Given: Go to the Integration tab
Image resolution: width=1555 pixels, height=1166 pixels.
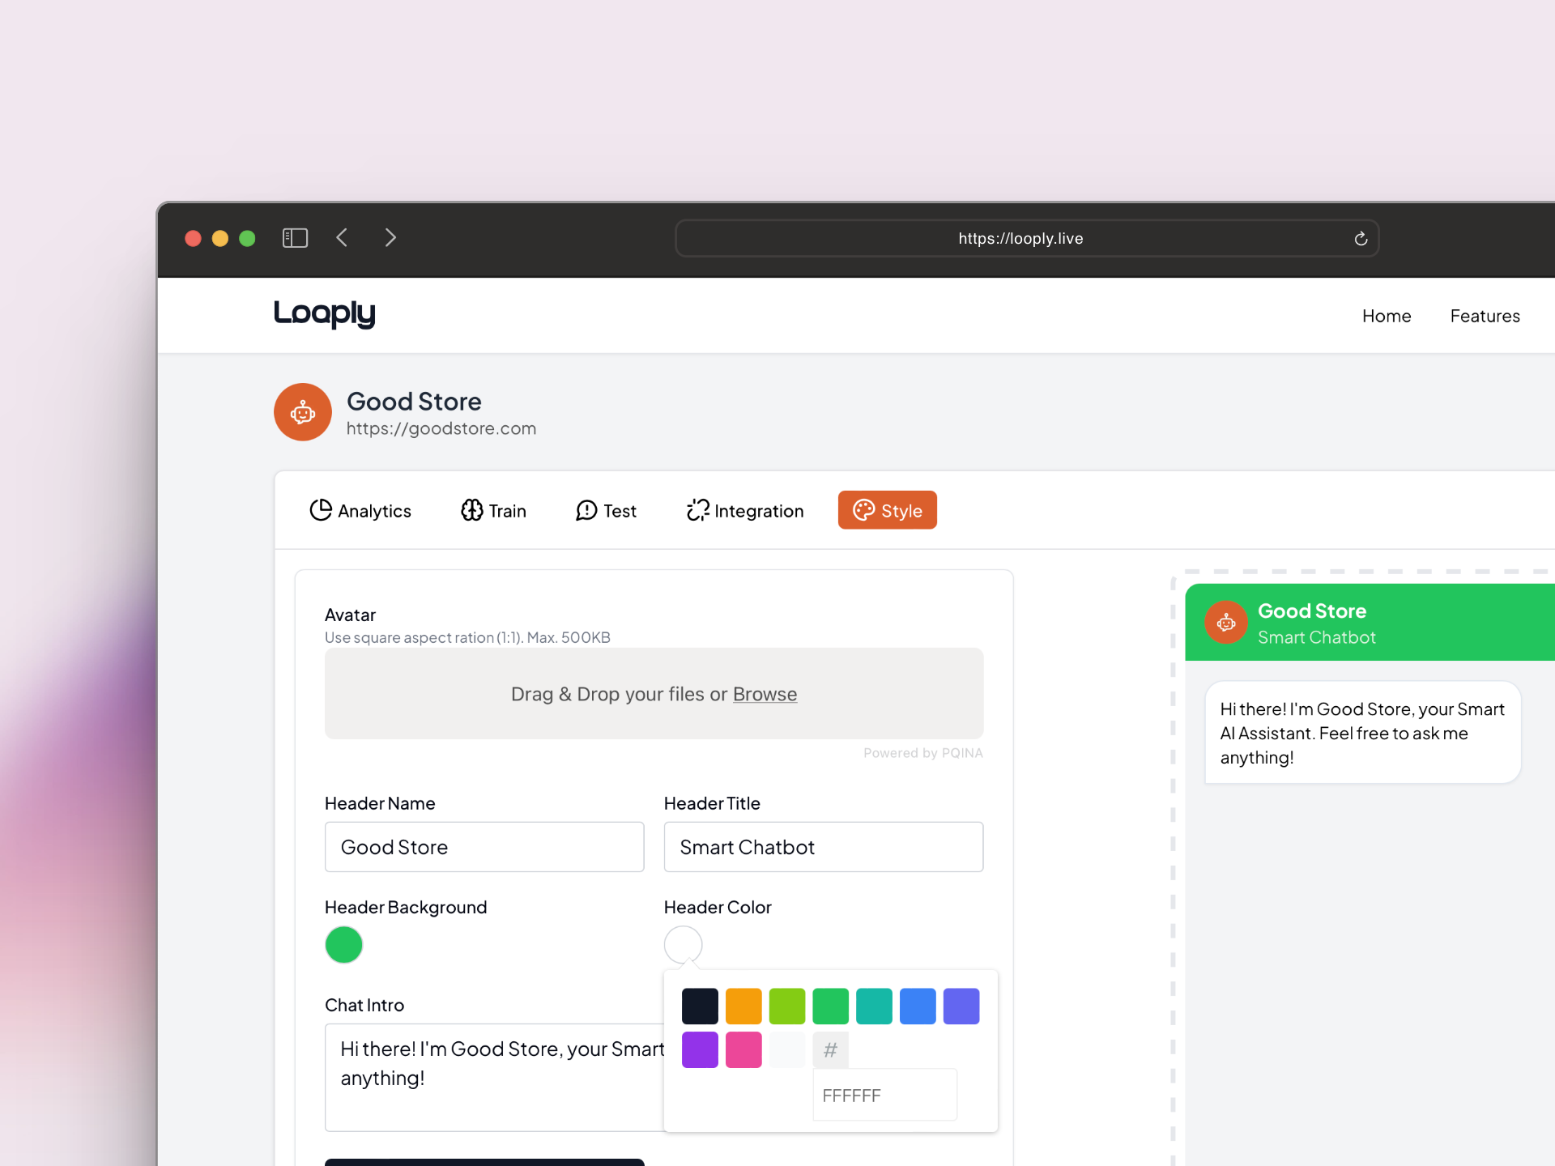Looking at the screenshot, I should point(745,511).
